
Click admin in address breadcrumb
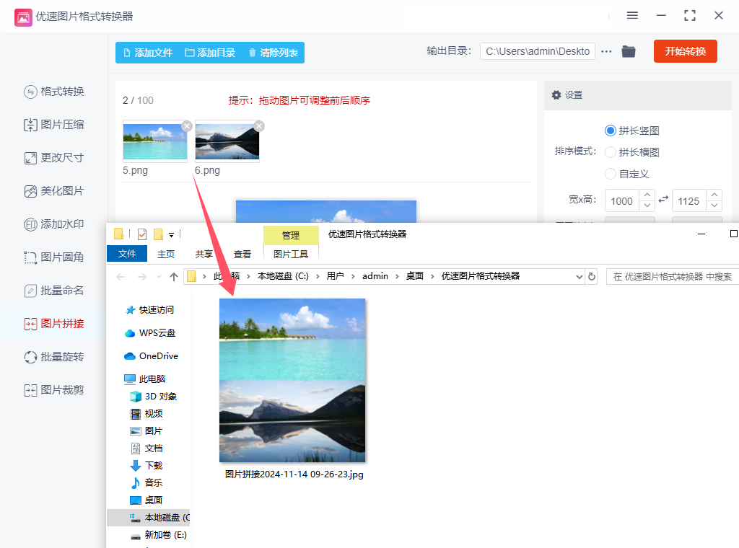[375, 276]
